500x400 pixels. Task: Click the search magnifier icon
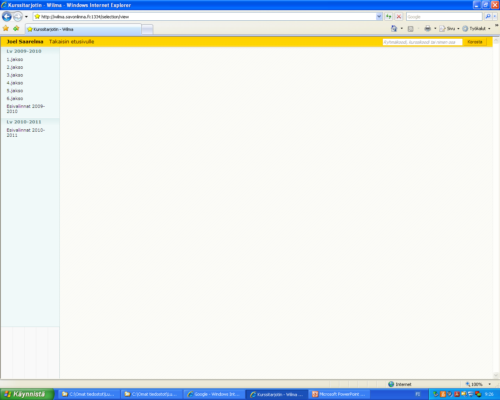point(487,16)
